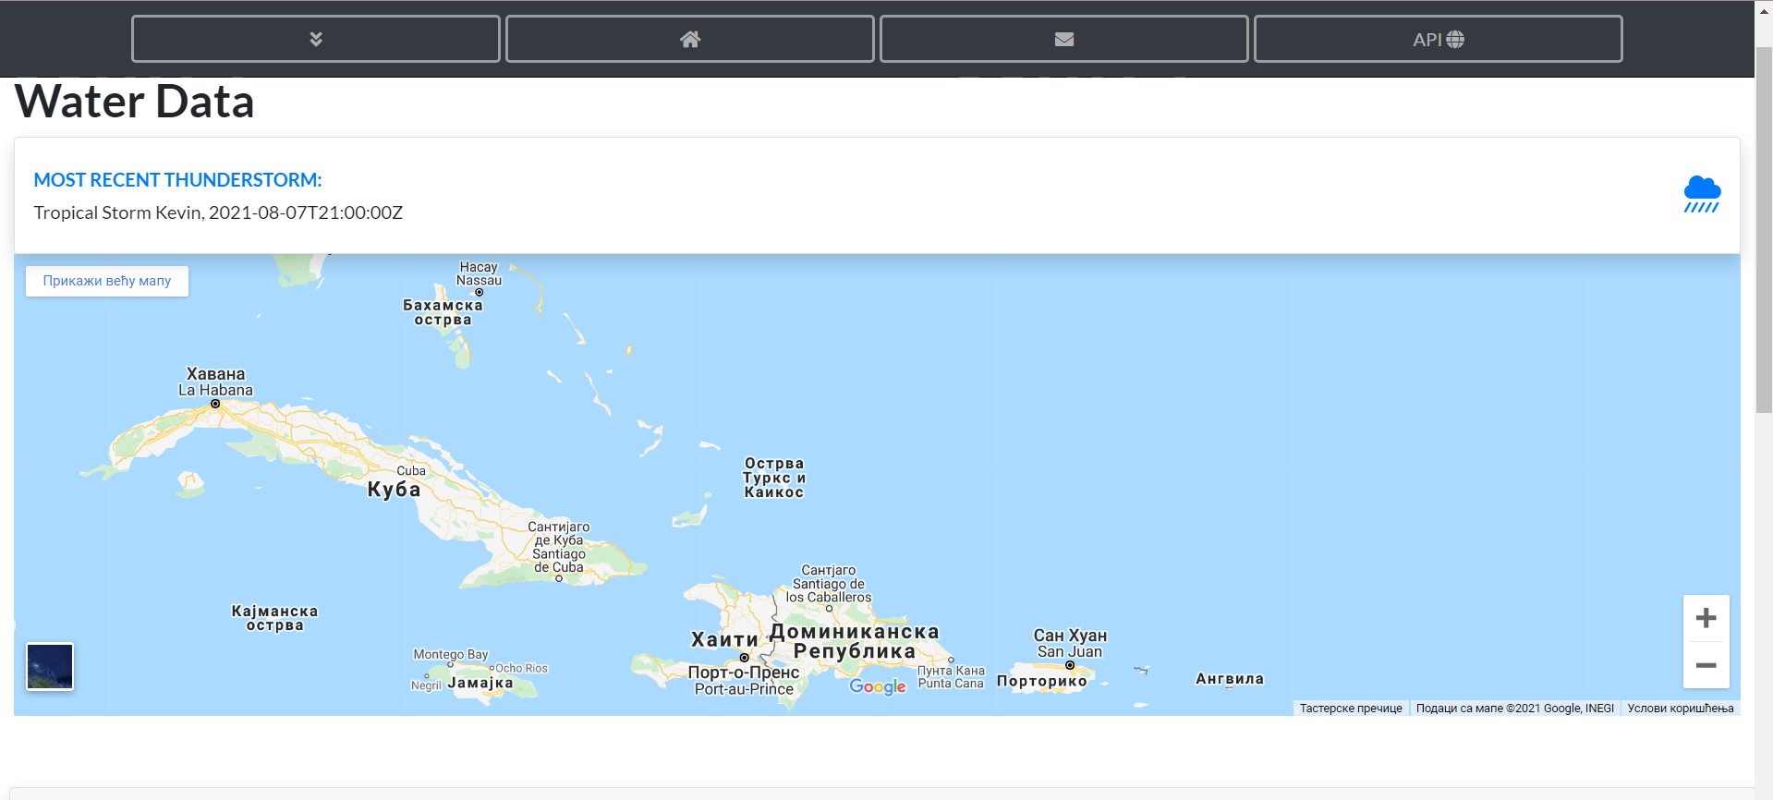Click the Ангвила label
This screenshot has width=1773, height=800.
click(x=1230, y=679)
